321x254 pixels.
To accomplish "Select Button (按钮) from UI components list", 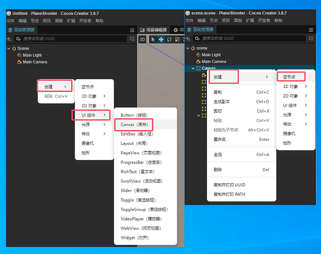I will [x=145, y=115].
